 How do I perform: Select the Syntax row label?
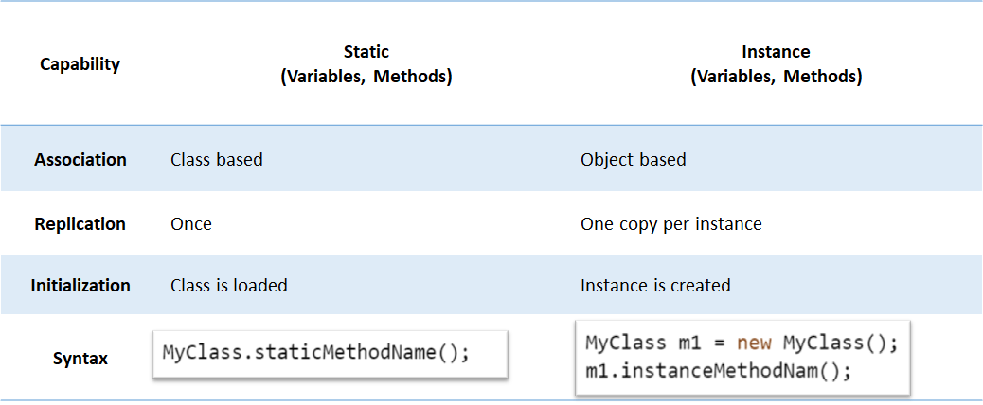(x=80, y=359)
